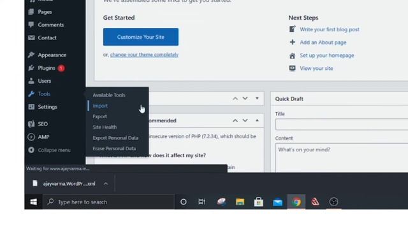The image size is (408, 229).
Task: Click Collapse menu in sidebar
Action: pos(54,150)
